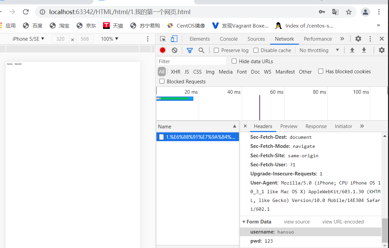
Task: Open DevTools customize three-dot menu
Action: (x=370, y=39)
